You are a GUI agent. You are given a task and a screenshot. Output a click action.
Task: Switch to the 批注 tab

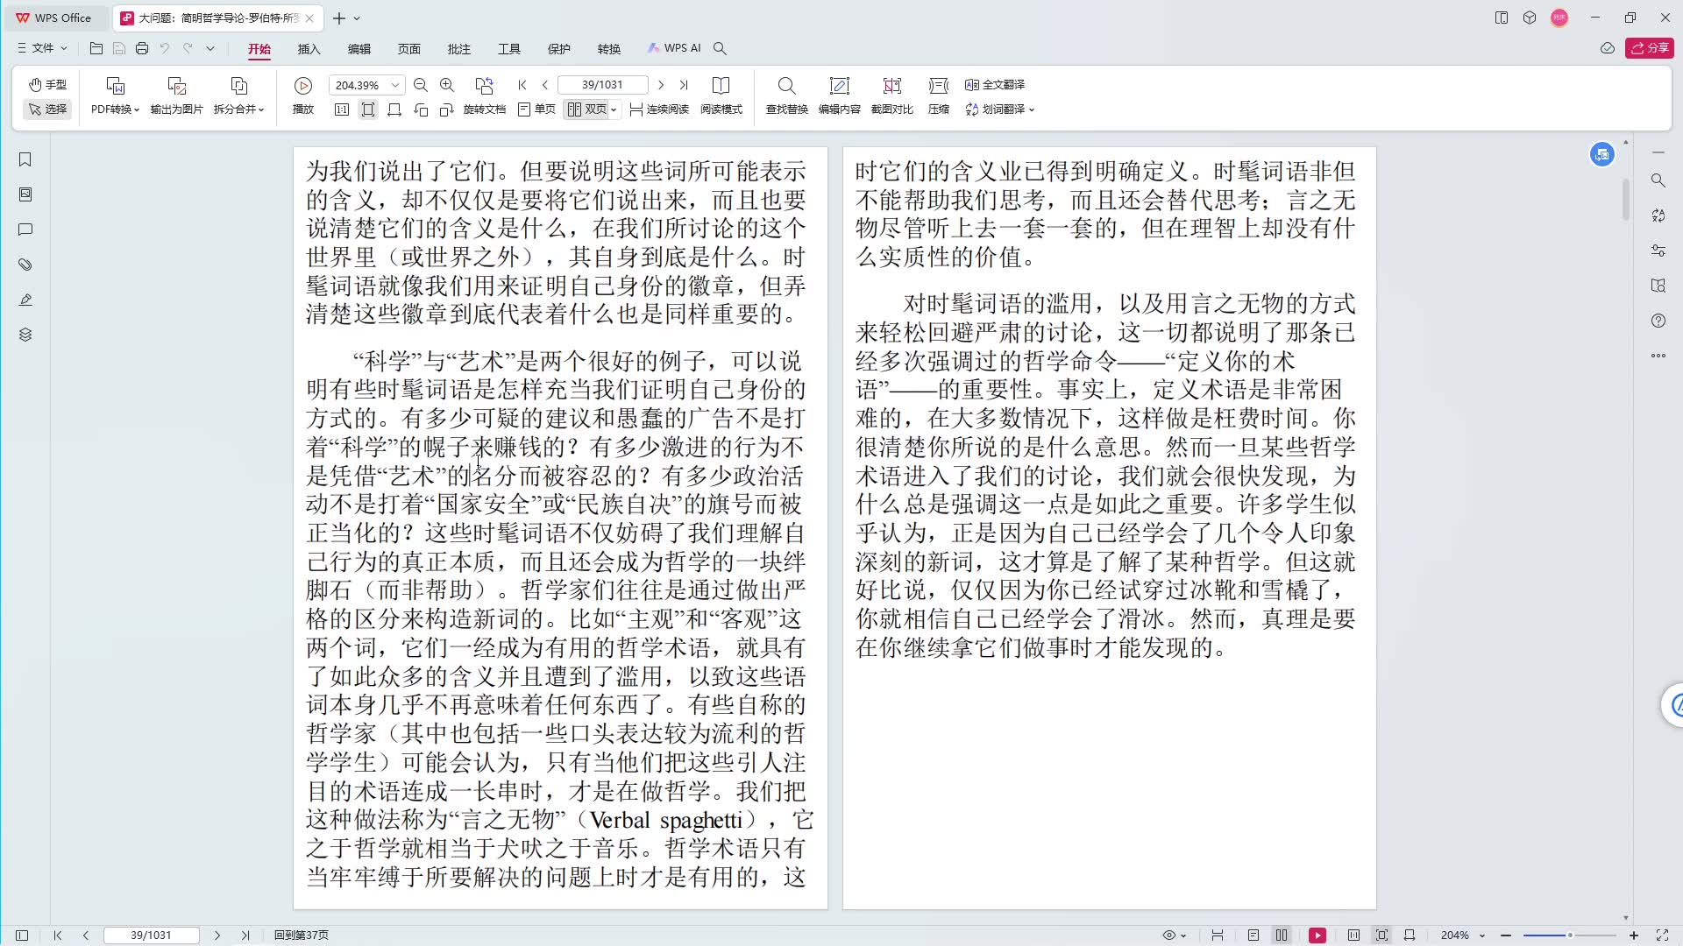coord(459,49)
